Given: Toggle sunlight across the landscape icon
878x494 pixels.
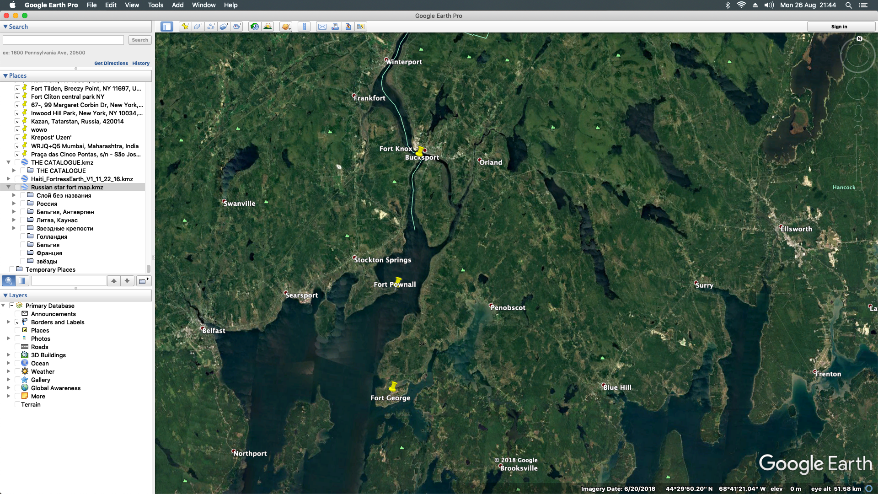Looking at the screenshot, I should tap(268, 27).
